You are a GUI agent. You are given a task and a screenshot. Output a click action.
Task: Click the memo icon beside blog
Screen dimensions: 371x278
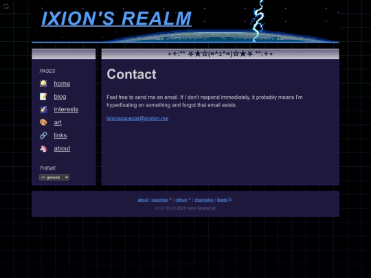(43, 97)
